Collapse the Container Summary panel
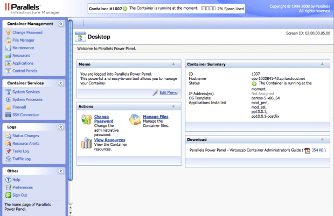Viewport: 334px width, 216px height. (x=322, y=64)
